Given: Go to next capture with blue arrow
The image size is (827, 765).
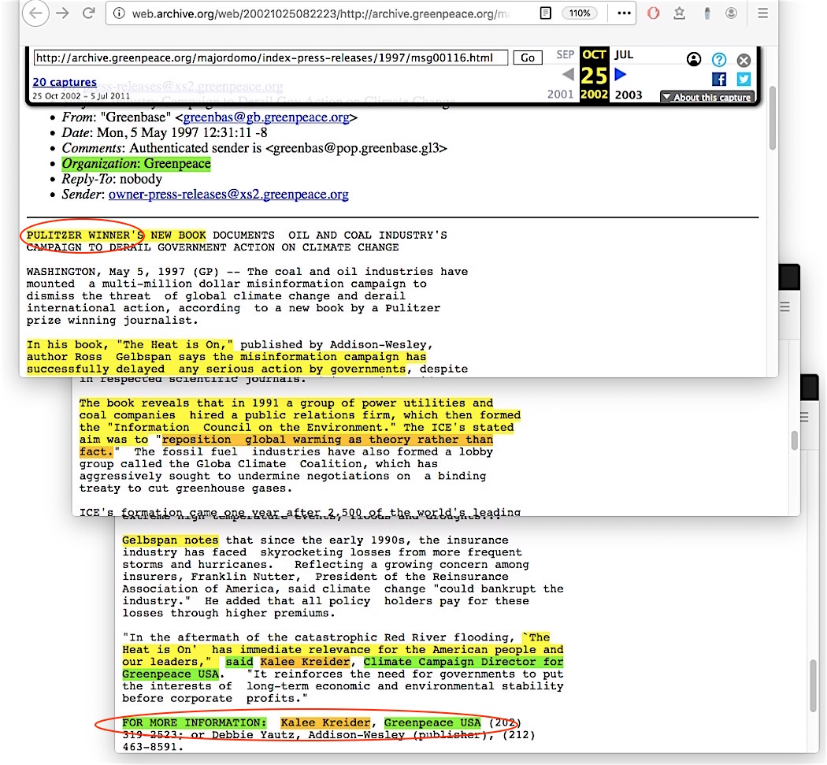Looking at the screenshot, I should tap(620, 74).
